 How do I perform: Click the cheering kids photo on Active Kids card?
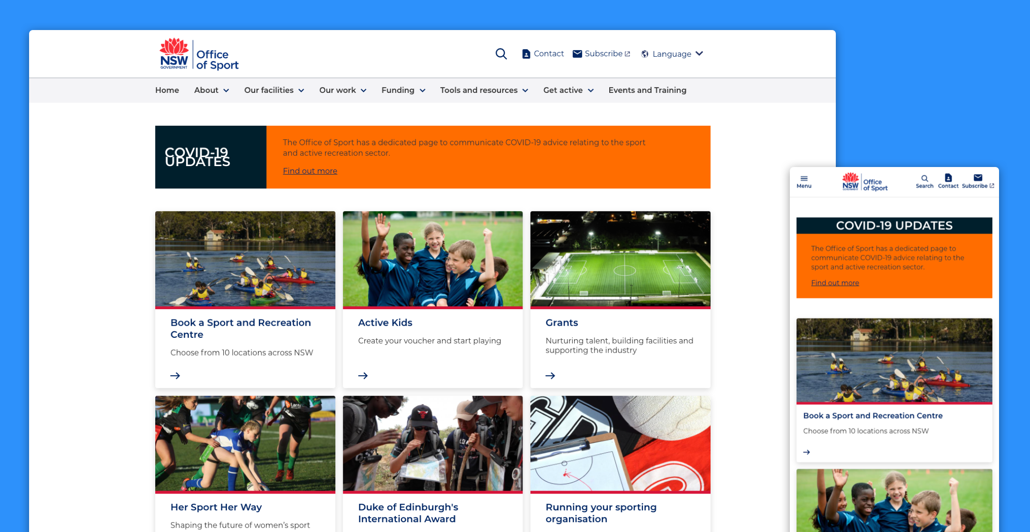pyautogui.click(x=432, y=259)
